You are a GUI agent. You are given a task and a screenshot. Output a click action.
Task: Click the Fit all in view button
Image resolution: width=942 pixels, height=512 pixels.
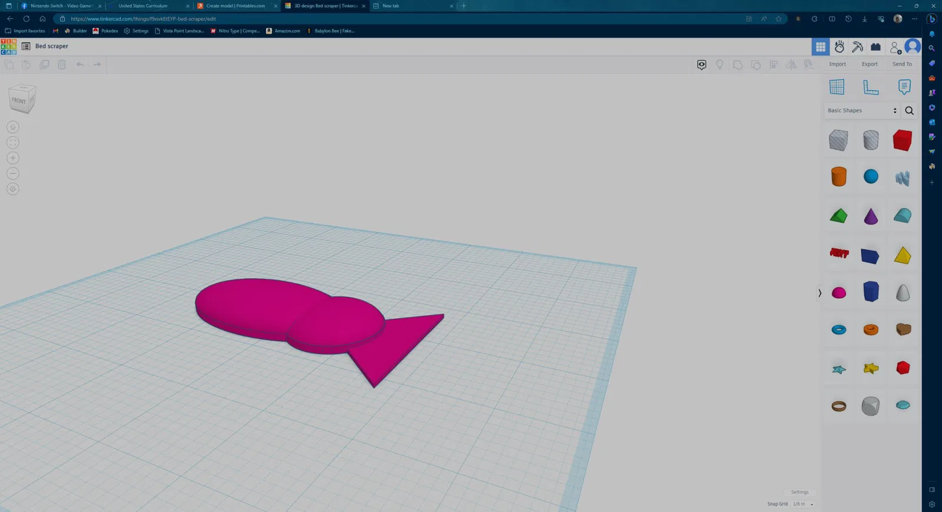point(13,143)
